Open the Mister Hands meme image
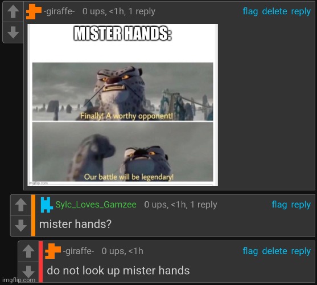Screen dimensions: 317x285 point(123,105)
